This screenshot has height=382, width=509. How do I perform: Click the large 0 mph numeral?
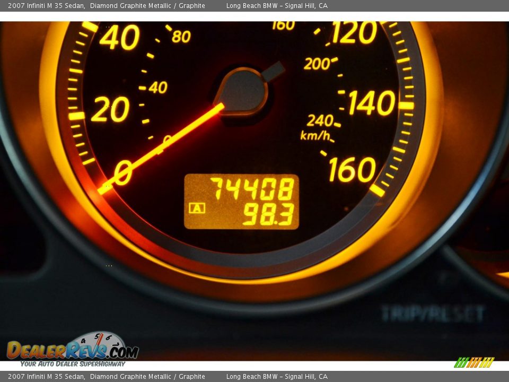click(x=124, y=173)
